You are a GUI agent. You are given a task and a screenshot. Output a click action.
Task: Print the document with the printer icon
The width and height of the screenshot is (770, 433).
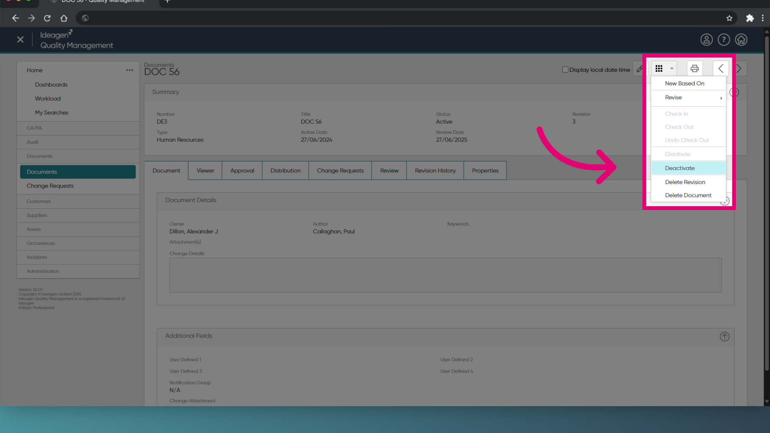[x=695, y=69]
